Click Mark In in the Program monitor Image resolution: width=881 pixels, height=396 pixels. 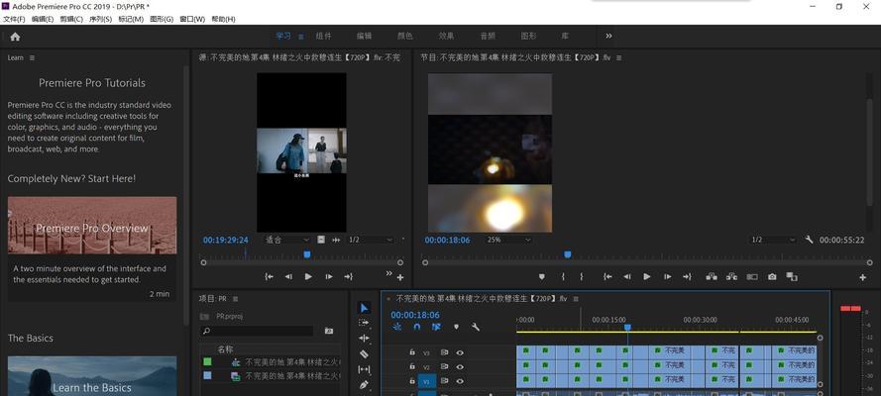[x=563, y=276]
